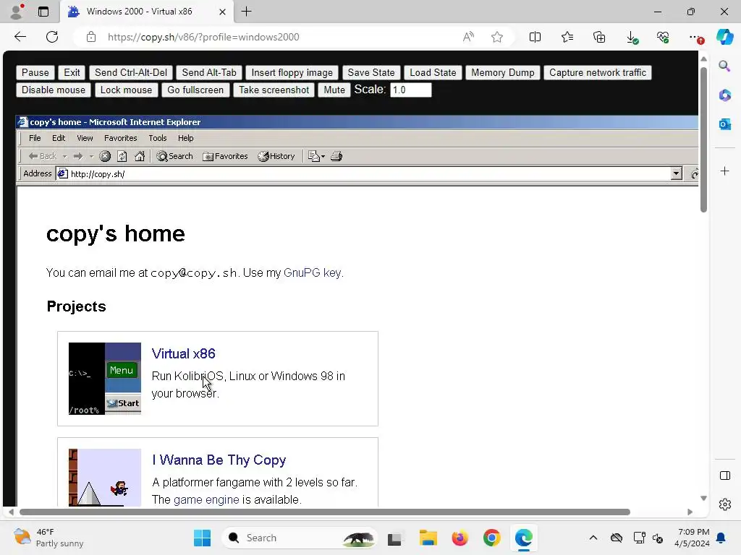Open Edge tab actions menu icon
Viewport: 741px width, 555px height.
click(x=43, y=12)
